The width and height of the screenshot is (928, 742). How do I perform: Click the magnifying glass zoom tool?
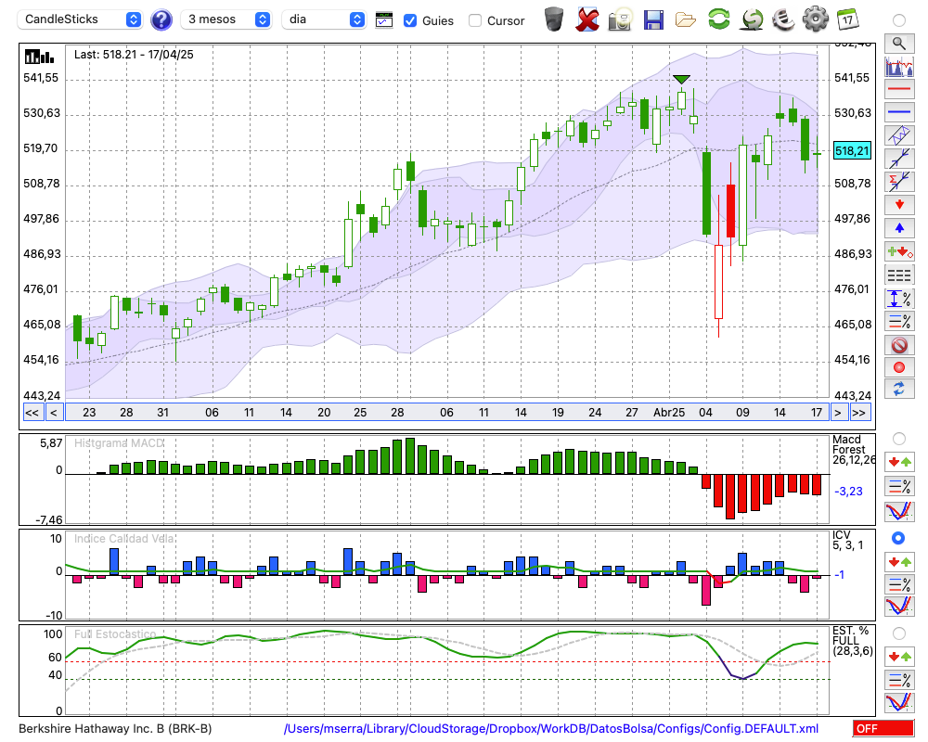pyautogui.click(x=899, y=44)
